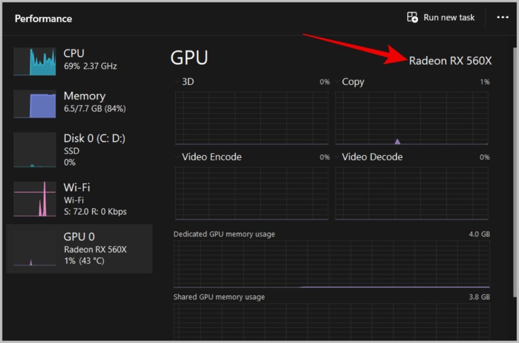Screen dimensions: 519x343
Task: Select the CPU label in the sidebar
Action: click(x=74, y=54)
